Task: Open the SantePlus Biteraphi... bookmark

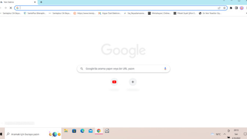Action: coord(35,13)
